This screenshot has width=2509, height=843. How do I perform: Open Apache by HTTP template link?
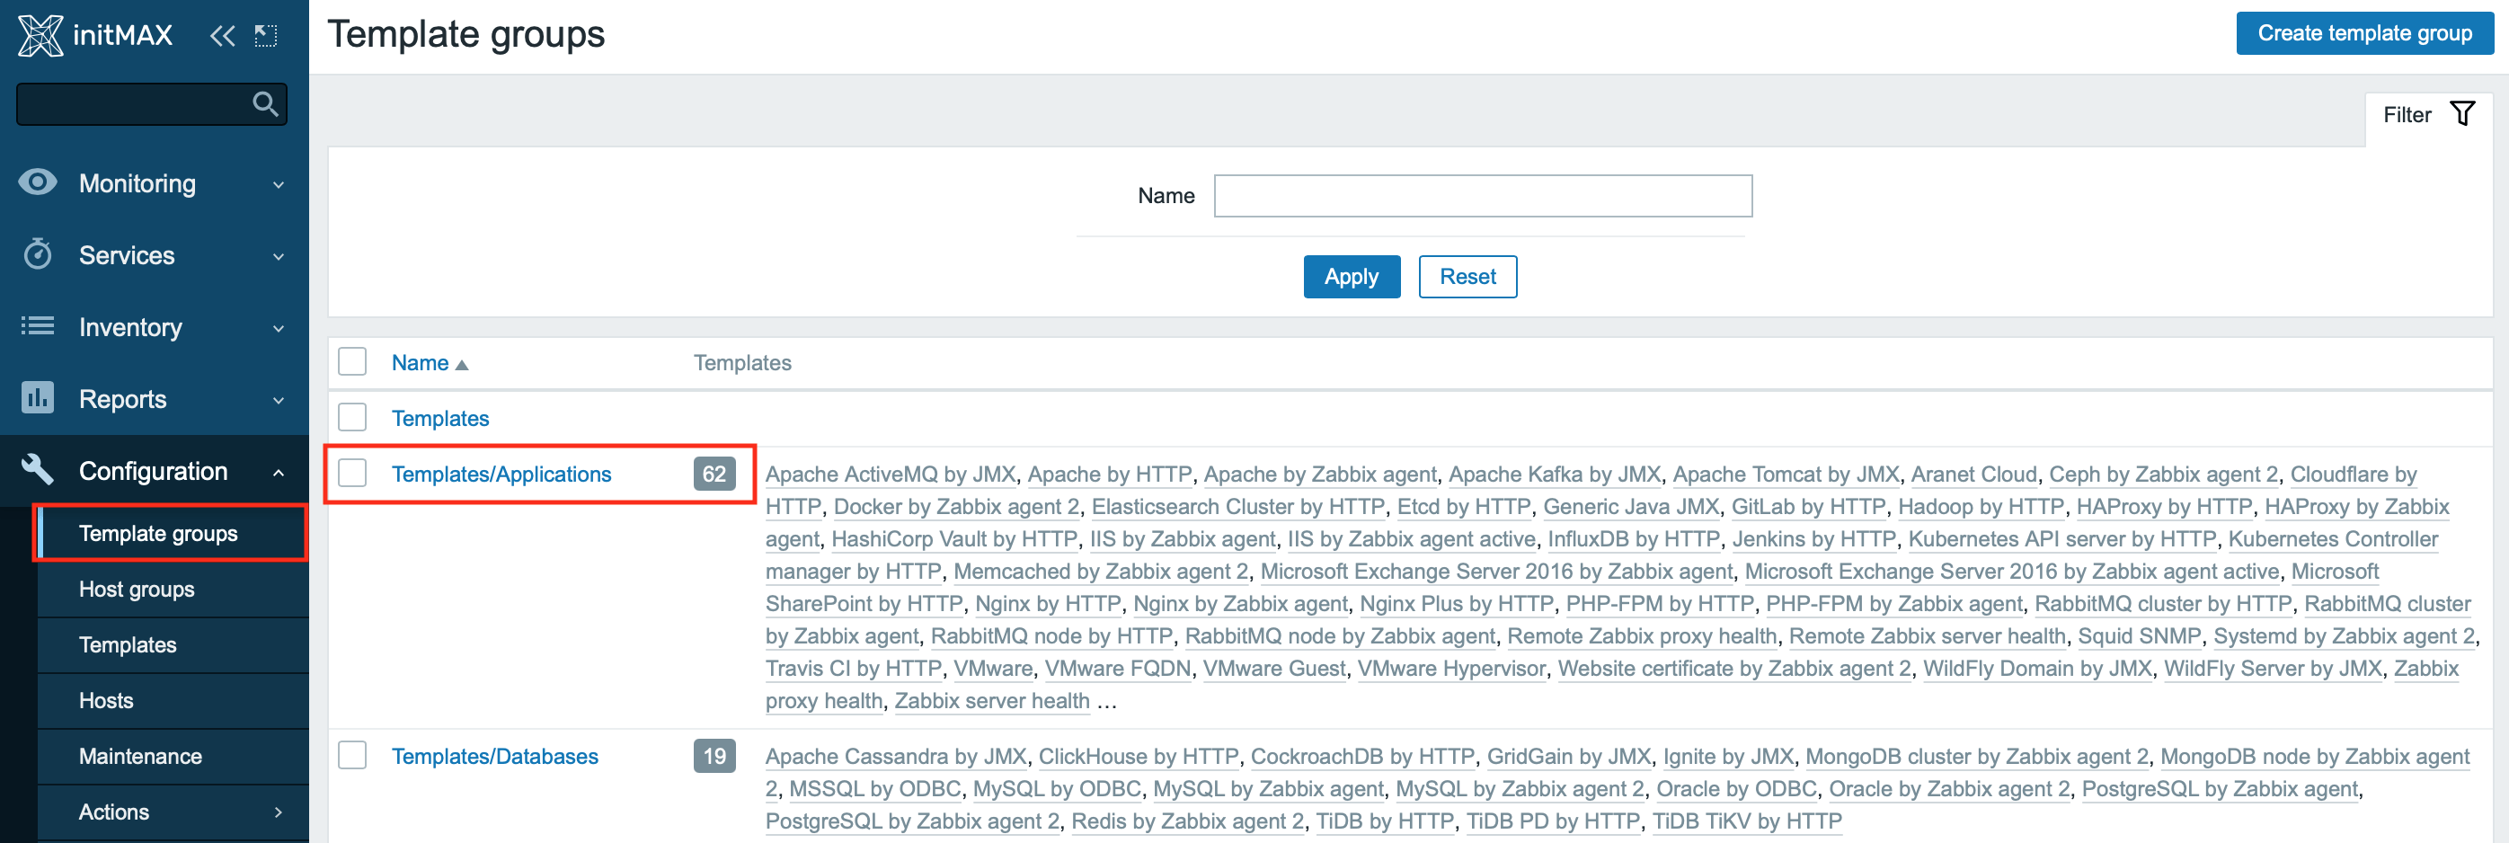(1110, 475)
